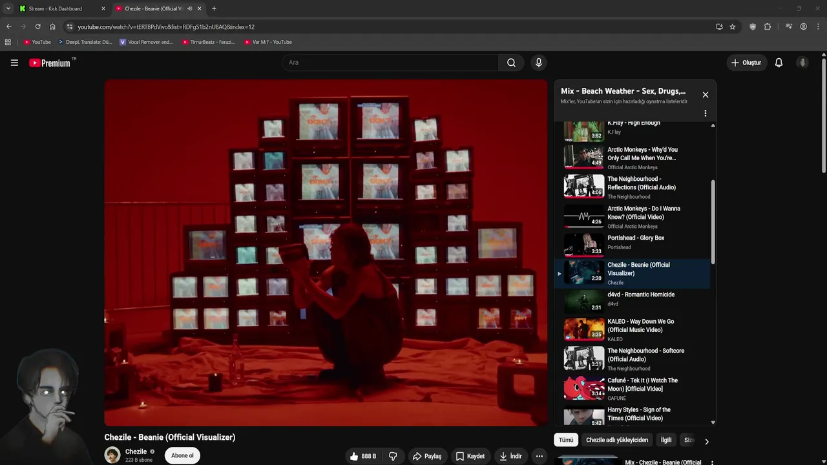Switch to Stream - Kick Dashboard tab

(61, 8)
